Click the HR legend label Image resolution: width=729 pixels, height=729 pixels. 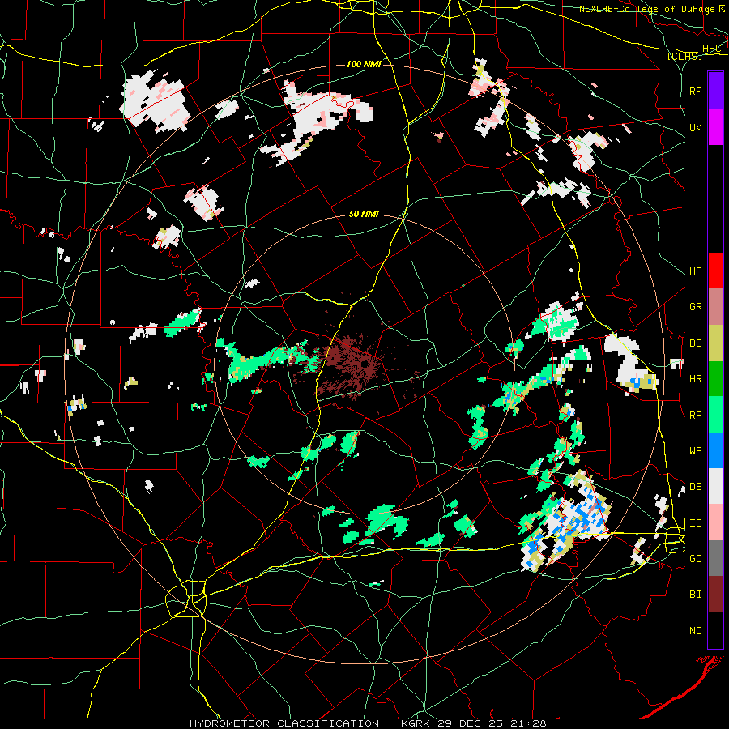[x=695, y=379]
